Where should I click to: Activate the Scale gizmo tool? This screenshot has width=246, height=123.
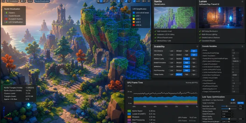[x=107, y=1]
